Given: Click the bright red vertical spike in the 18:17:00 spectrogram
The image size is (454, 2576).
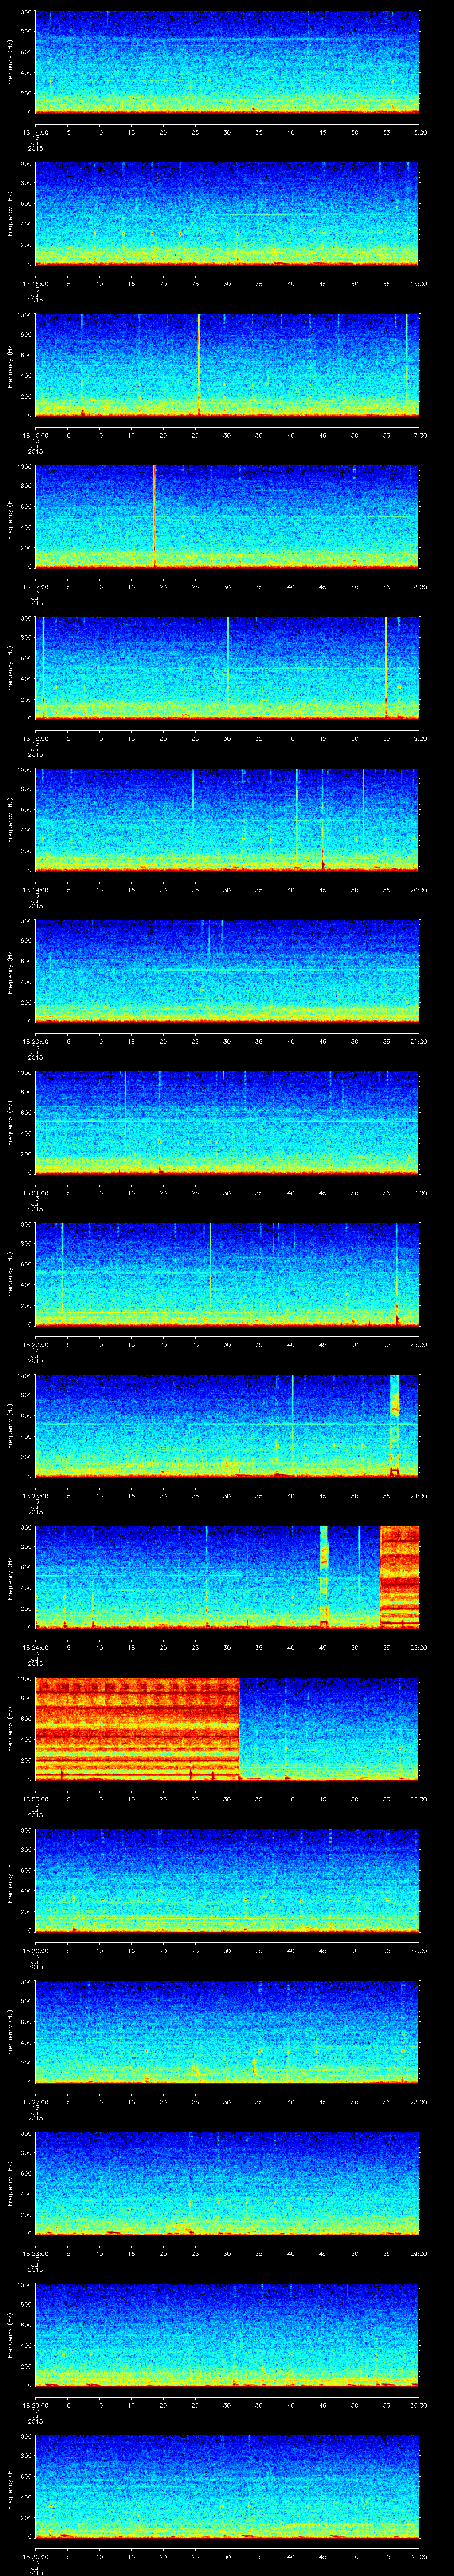Looking at the screenshot, I should click(155, 517).
